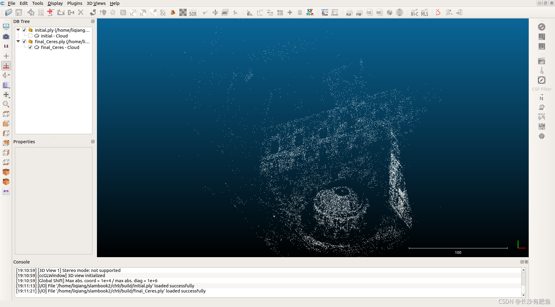The width and height of the screenshot is (555, 307).
Task: Click the globe sphere toolbar icon
Action: (x=400, y=12)
